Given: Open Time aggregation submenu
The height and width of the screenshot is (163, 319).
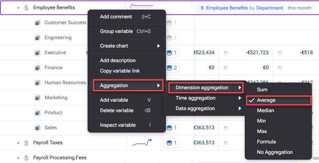Looking at the screenshot, I should pyautogui.click(x=205, y=98).
